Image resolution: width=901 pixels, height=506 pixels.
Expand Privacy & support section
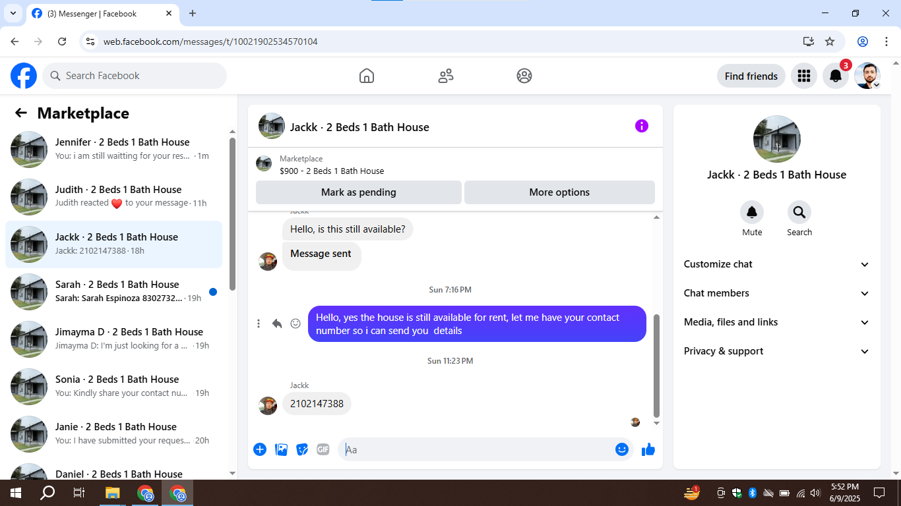tap(777, 351)
